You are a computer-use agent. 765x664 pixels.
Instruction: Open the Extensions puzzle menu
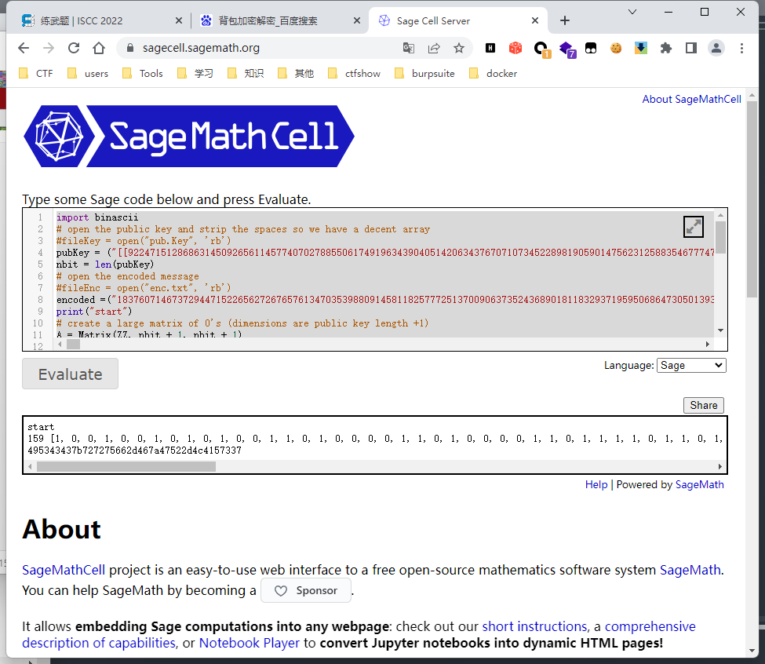tap(666, 48)
